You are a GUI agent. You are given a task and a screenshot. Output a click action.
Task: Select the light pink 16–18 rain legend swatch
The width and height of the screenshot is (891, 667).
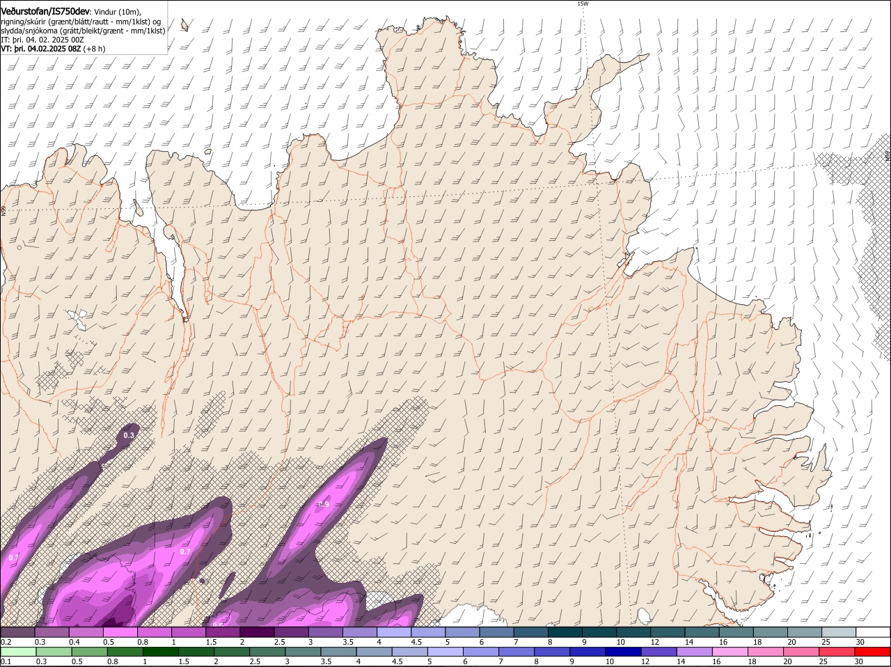(731, 652)
